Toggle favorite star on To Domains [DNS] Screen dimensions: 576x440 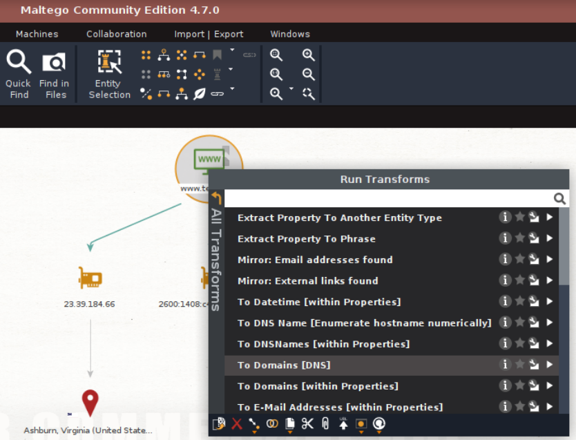pyautogui.click(x=520, y=365)
